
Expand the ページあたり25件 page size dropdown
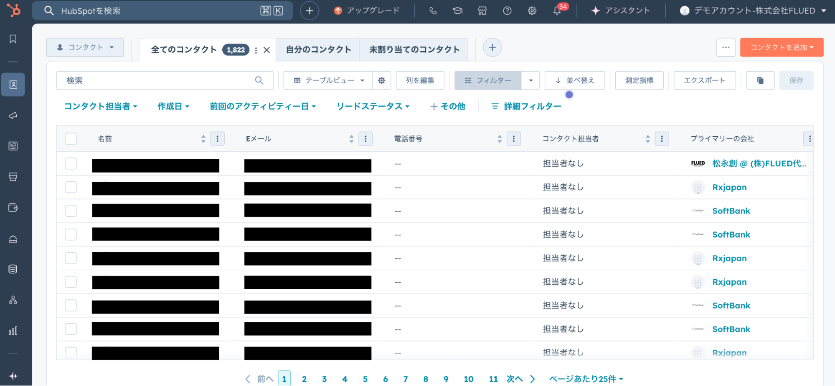[x=586, y=379]
